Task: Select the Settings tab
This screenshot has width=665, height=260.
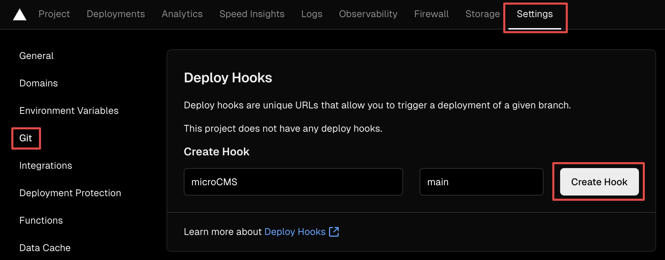Action: (534, 14)
